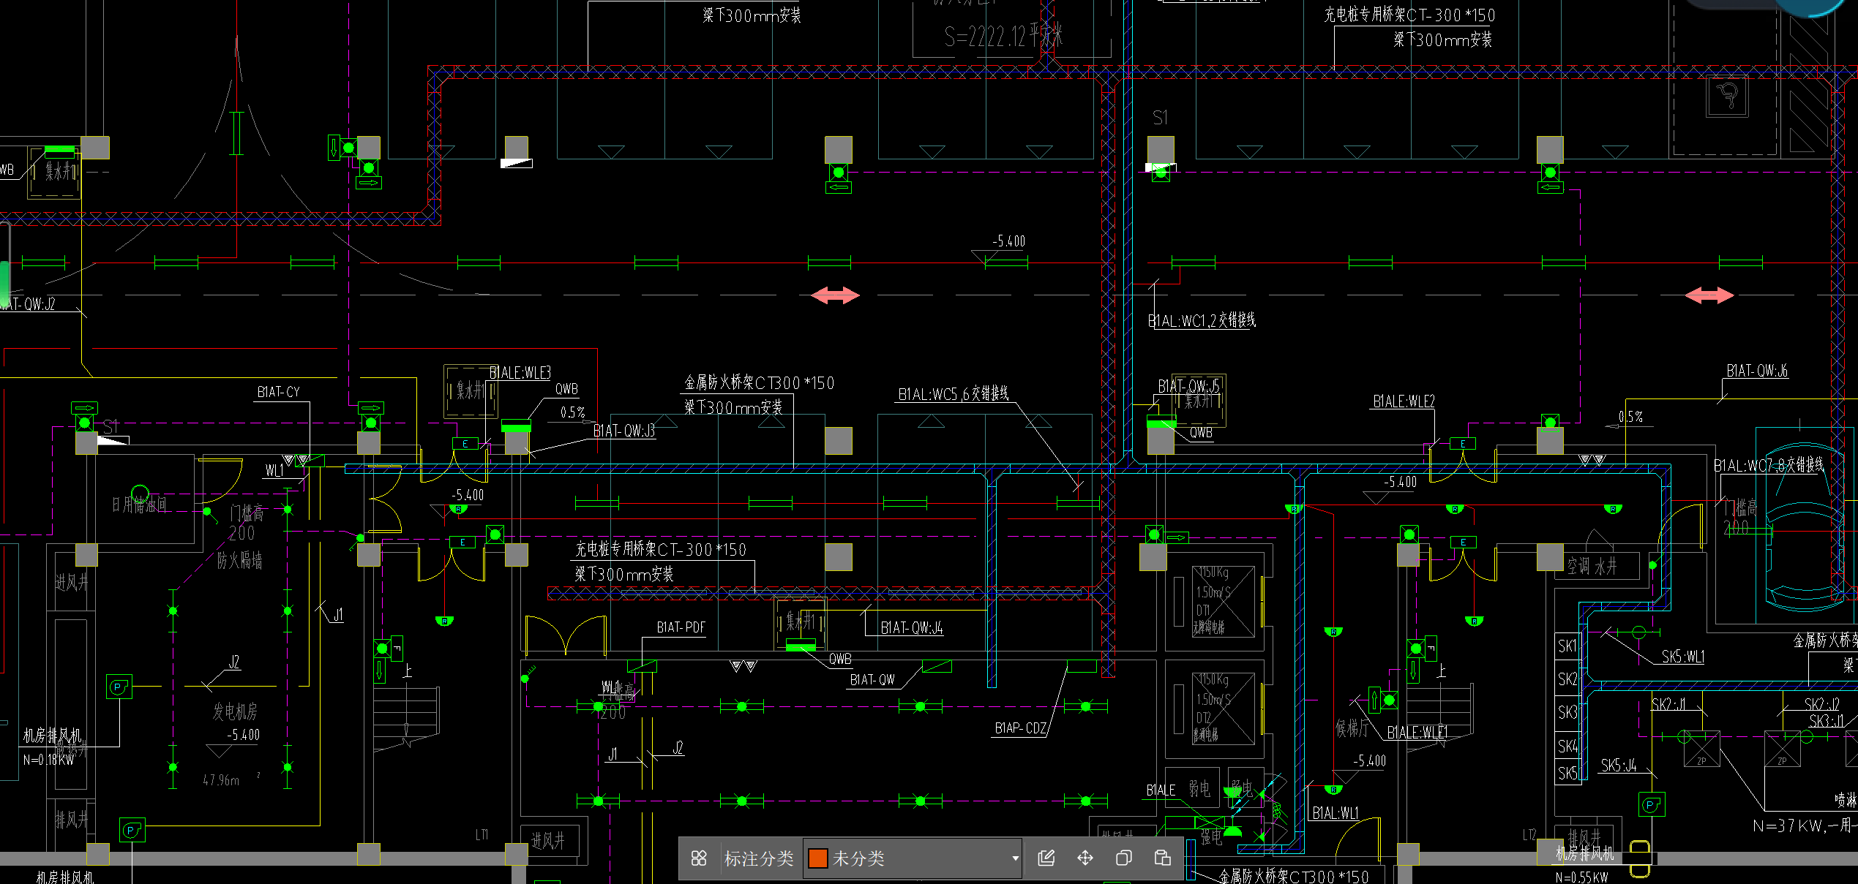Click the SK4 panel box

pos(1567,747)
